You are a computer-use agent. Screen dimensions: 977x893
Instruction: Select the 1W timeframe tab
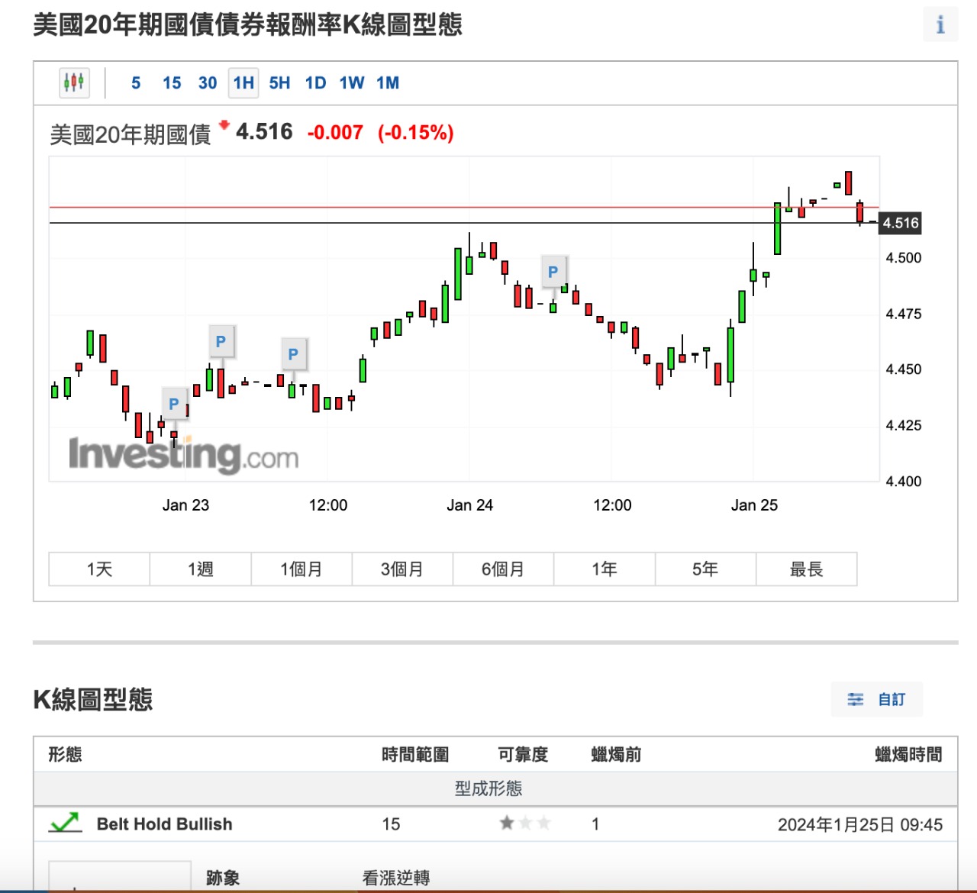coord(352,82)
